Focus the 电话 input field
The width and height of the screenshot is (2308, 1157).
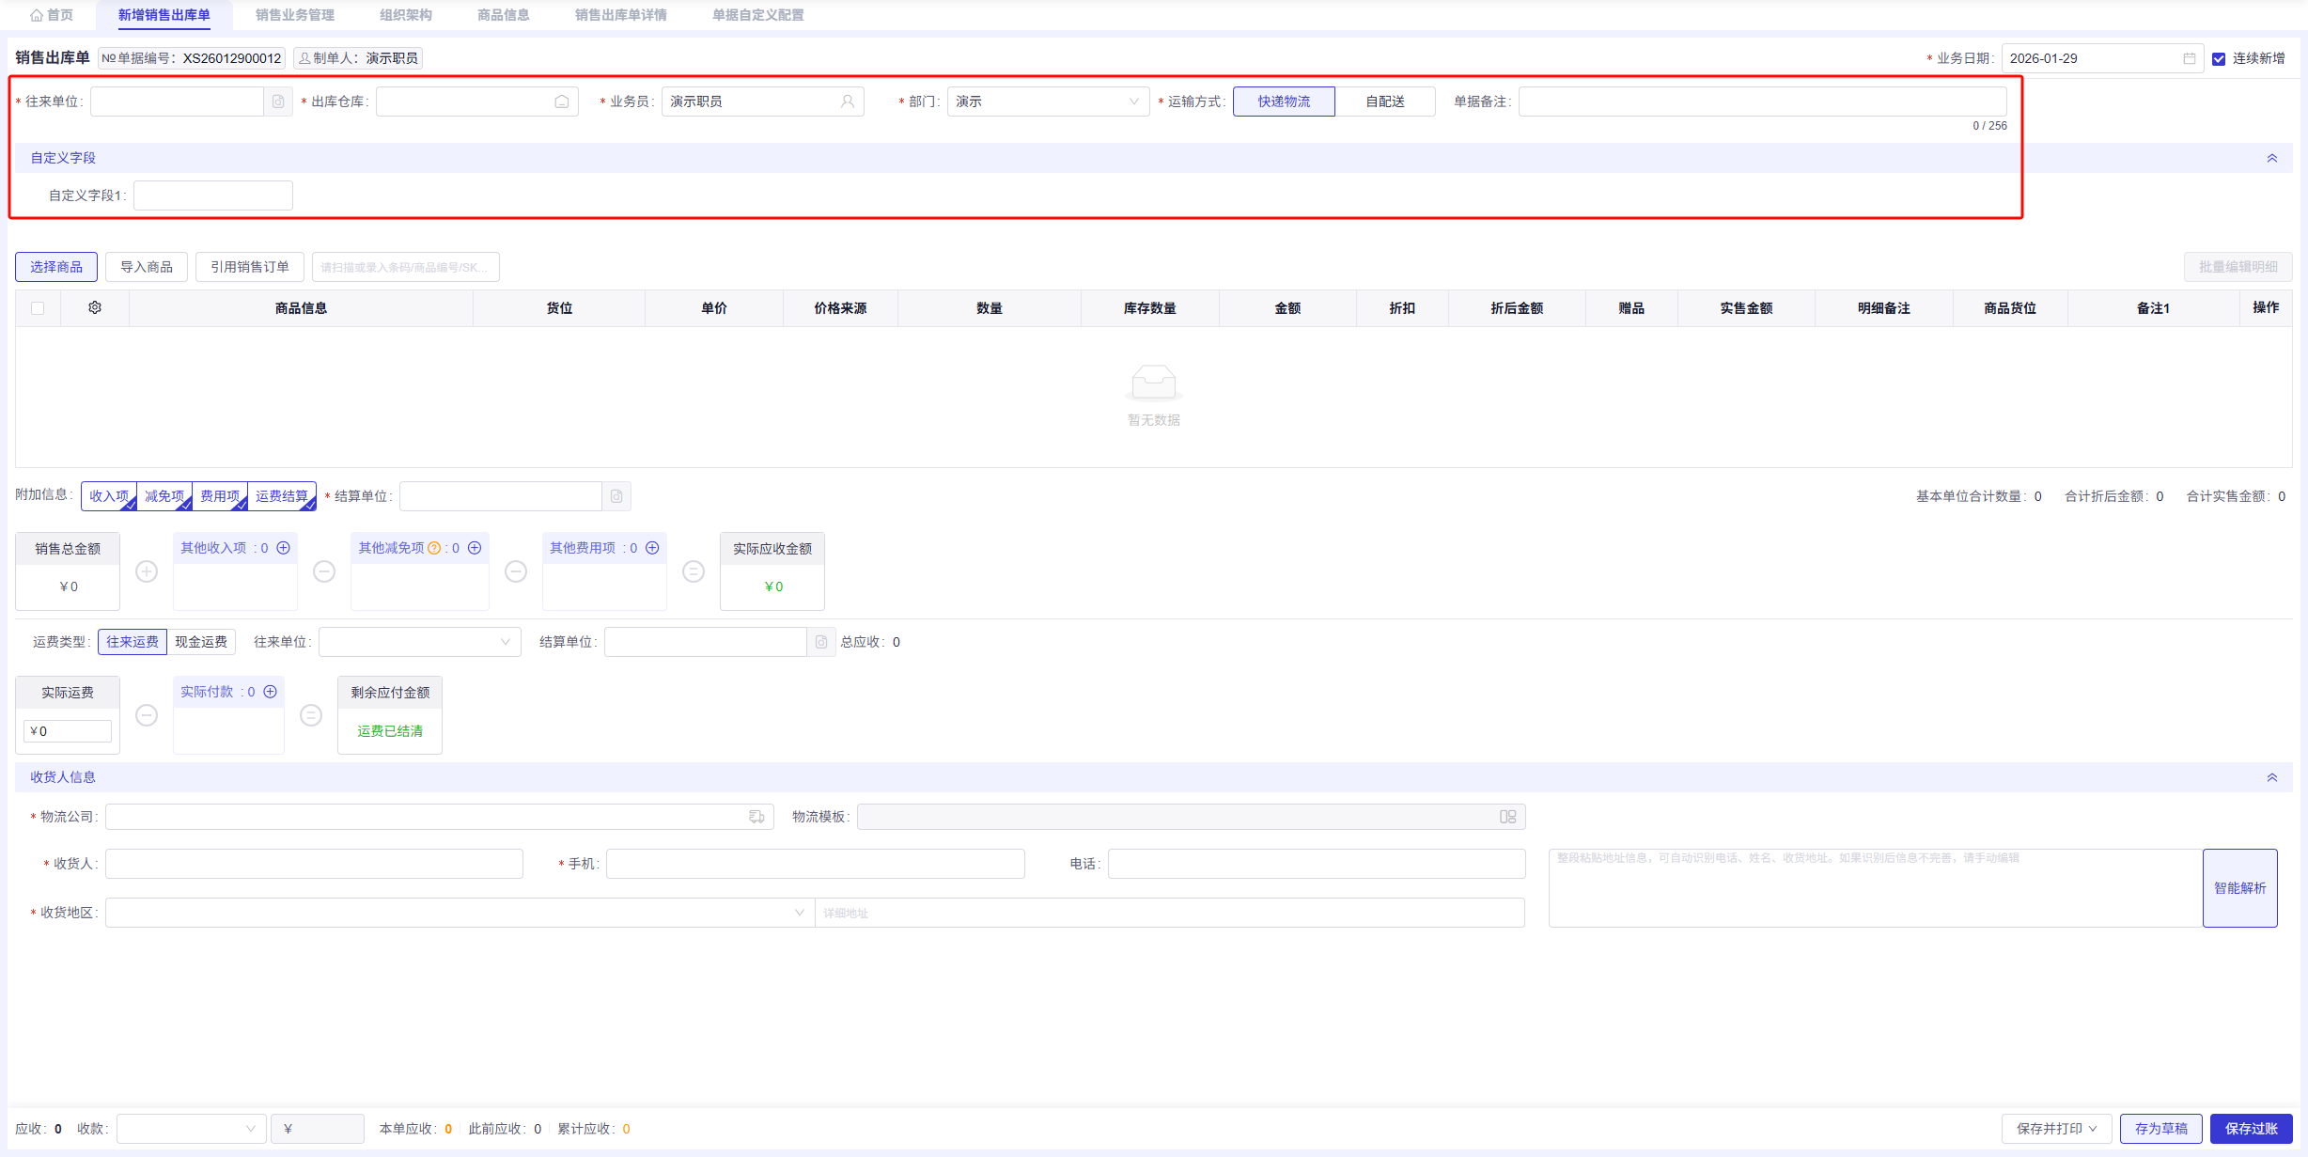[1317, 864]
